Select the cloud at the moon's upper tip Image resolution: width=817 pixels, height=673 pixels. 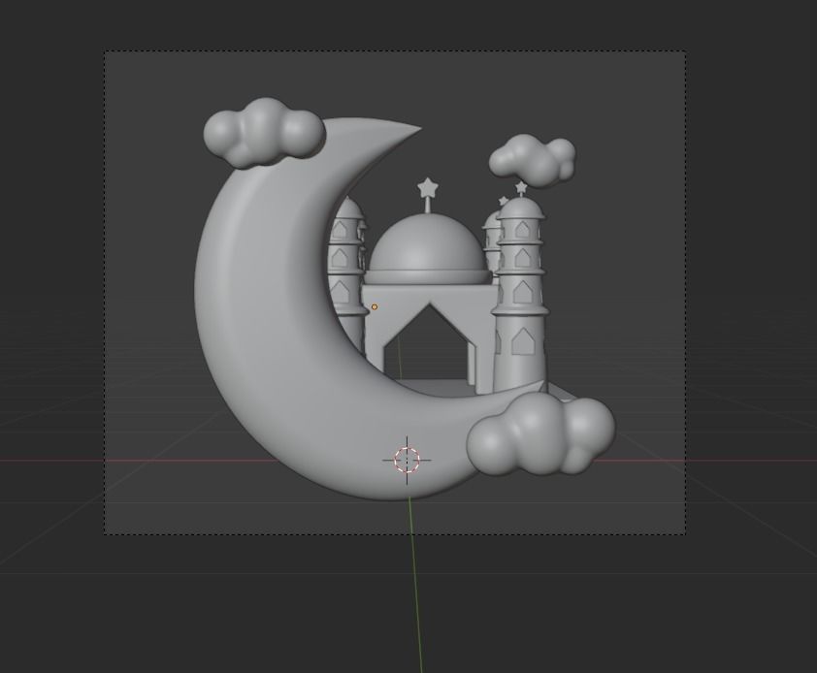(264, 132)
